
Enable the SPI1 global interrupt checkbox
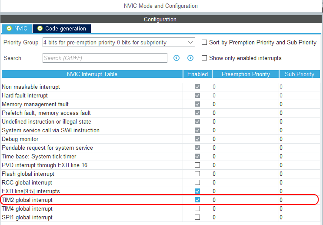[197, 217]
